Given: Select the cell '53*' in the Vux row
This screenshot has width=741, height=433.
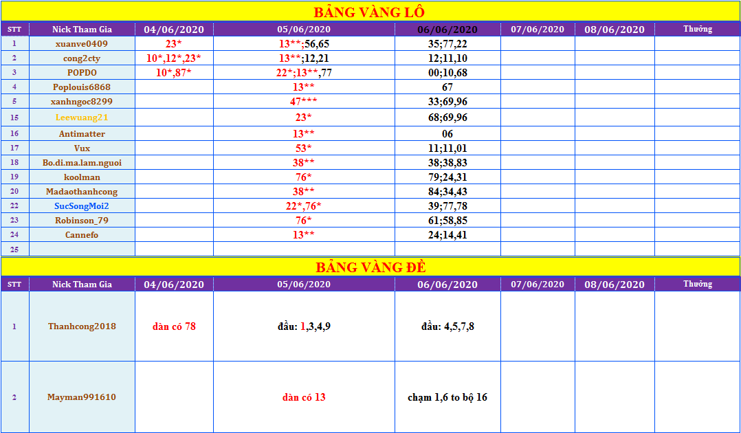Looking at the screenshot, I should pos(304,148).
